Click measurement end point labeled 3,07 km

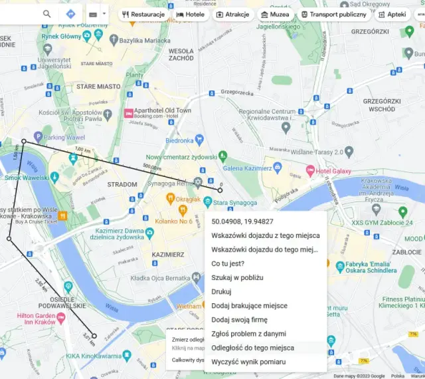point(94,336)
